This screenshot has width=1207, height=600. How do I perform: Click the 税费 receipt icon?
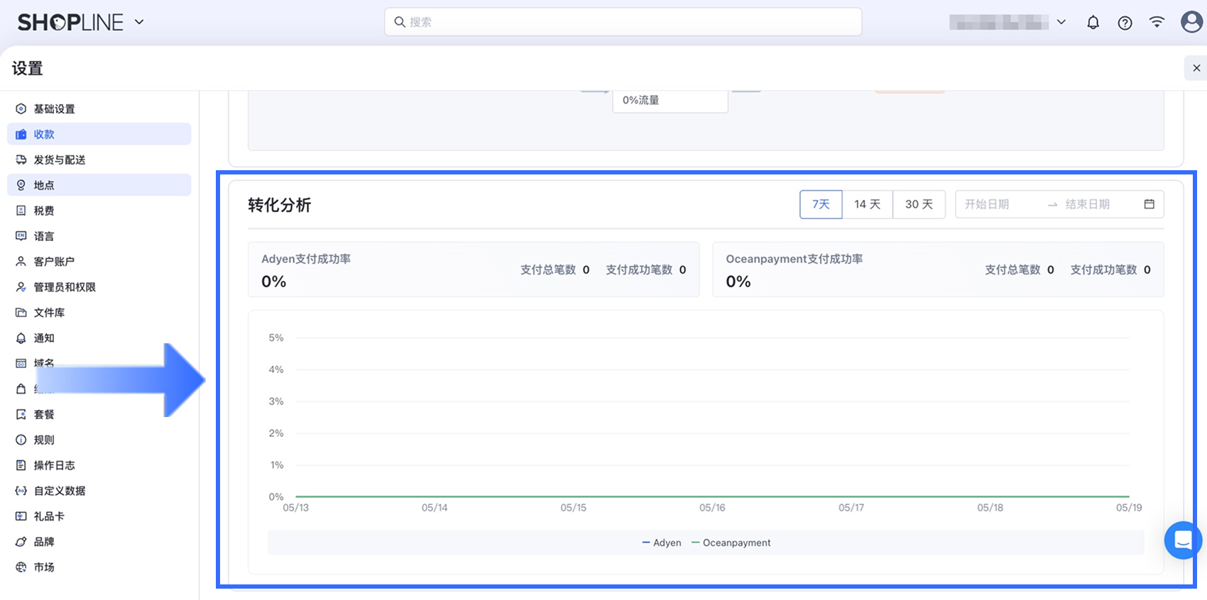[x=21, y=211]
